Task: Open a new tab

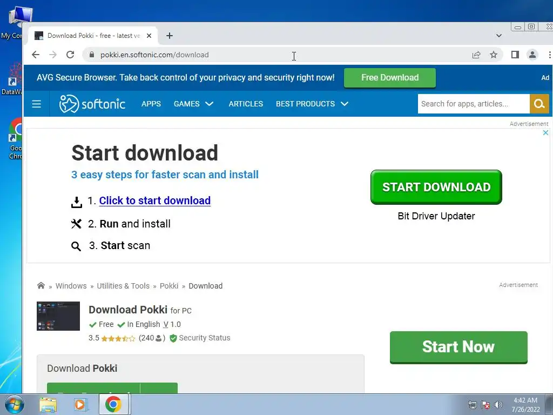Action: tap(170, 36)
